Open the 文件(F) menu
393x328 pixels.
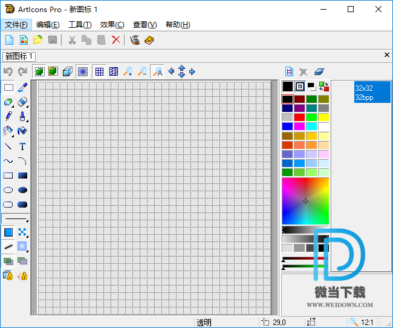coord(16,25)
